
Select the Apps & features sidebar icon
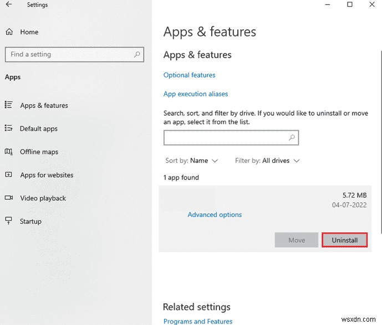[8, 105]
